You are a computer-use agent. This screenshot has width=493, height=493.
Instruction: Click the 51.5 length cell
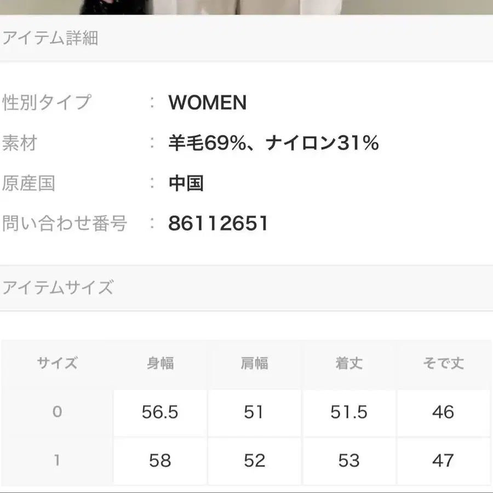[x=349, y=412]
